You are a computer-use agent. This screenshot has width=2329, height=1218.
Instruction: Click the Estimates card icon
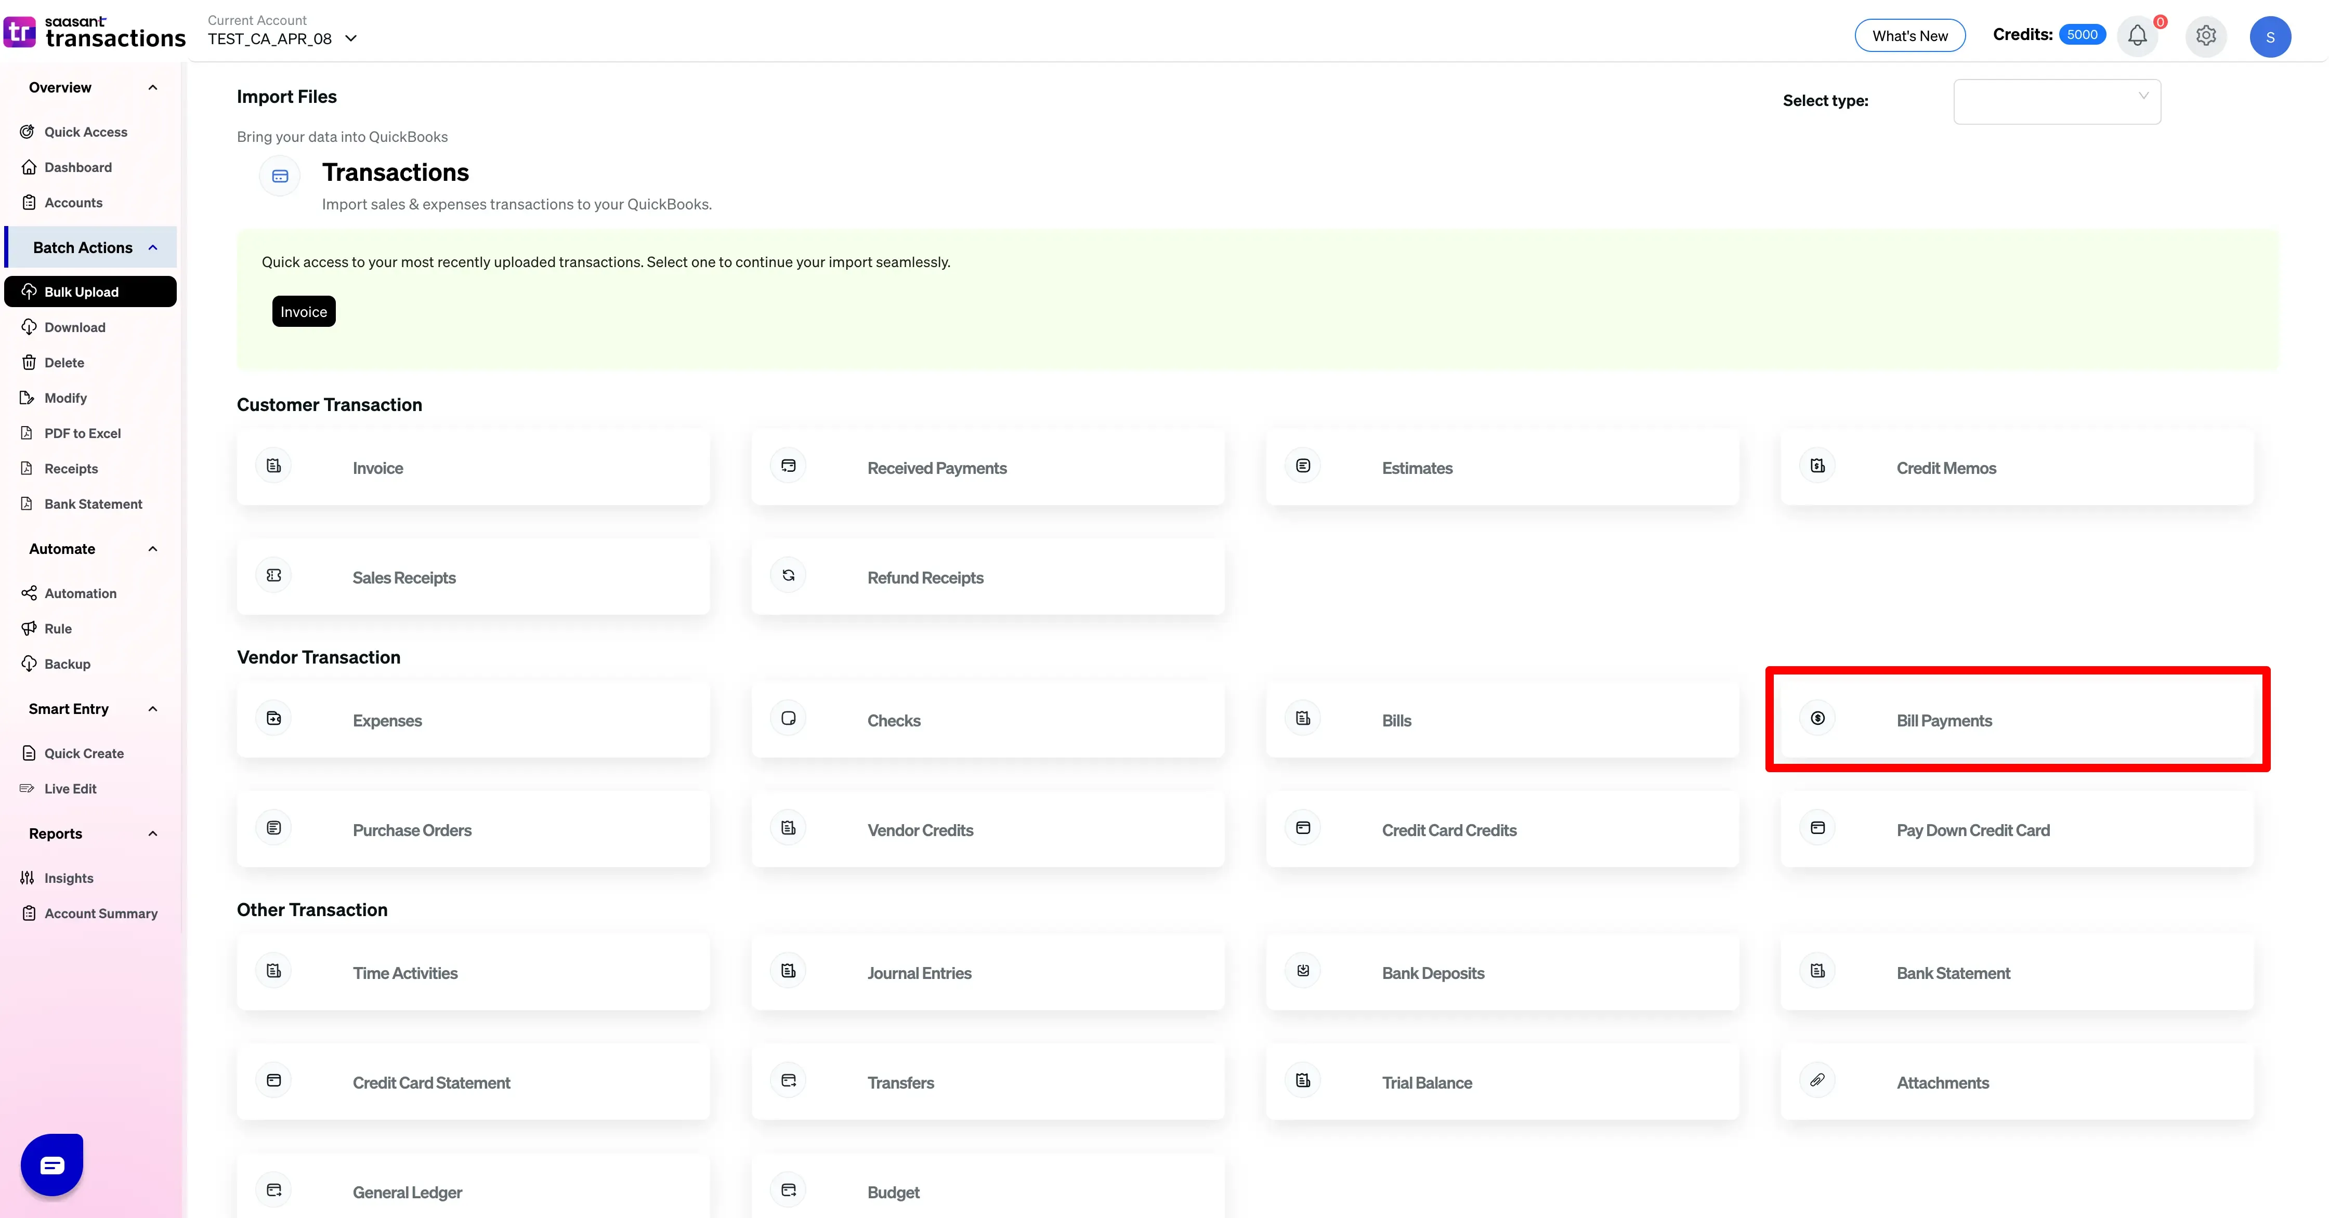tap(1303, 466)
